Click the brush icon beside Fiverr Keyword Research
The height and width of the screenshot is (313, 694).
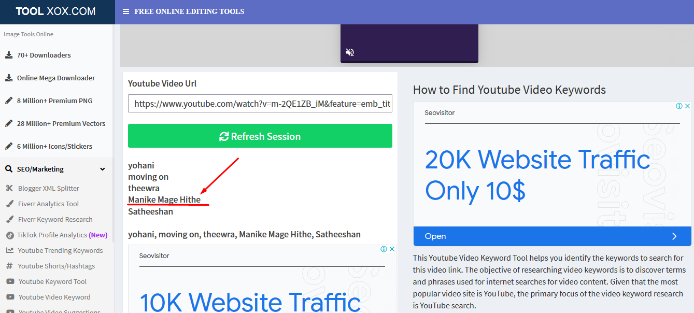(9, 219)
